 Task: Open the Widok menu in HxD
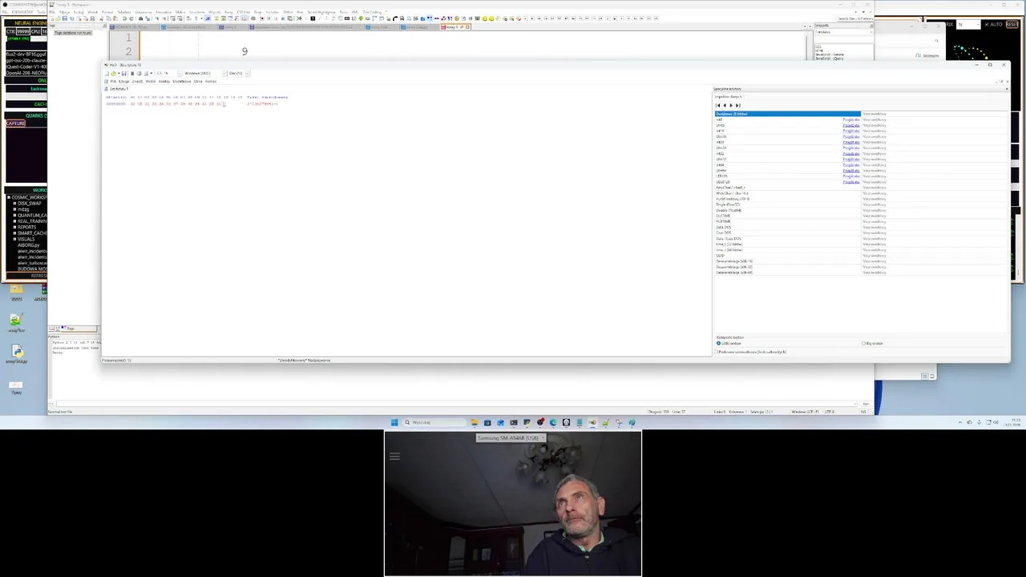pyautogui.click(x=151, y=82)
